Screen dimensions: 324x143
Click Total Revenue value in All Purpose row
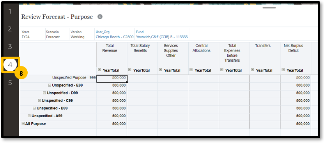(x=119, y=124)
